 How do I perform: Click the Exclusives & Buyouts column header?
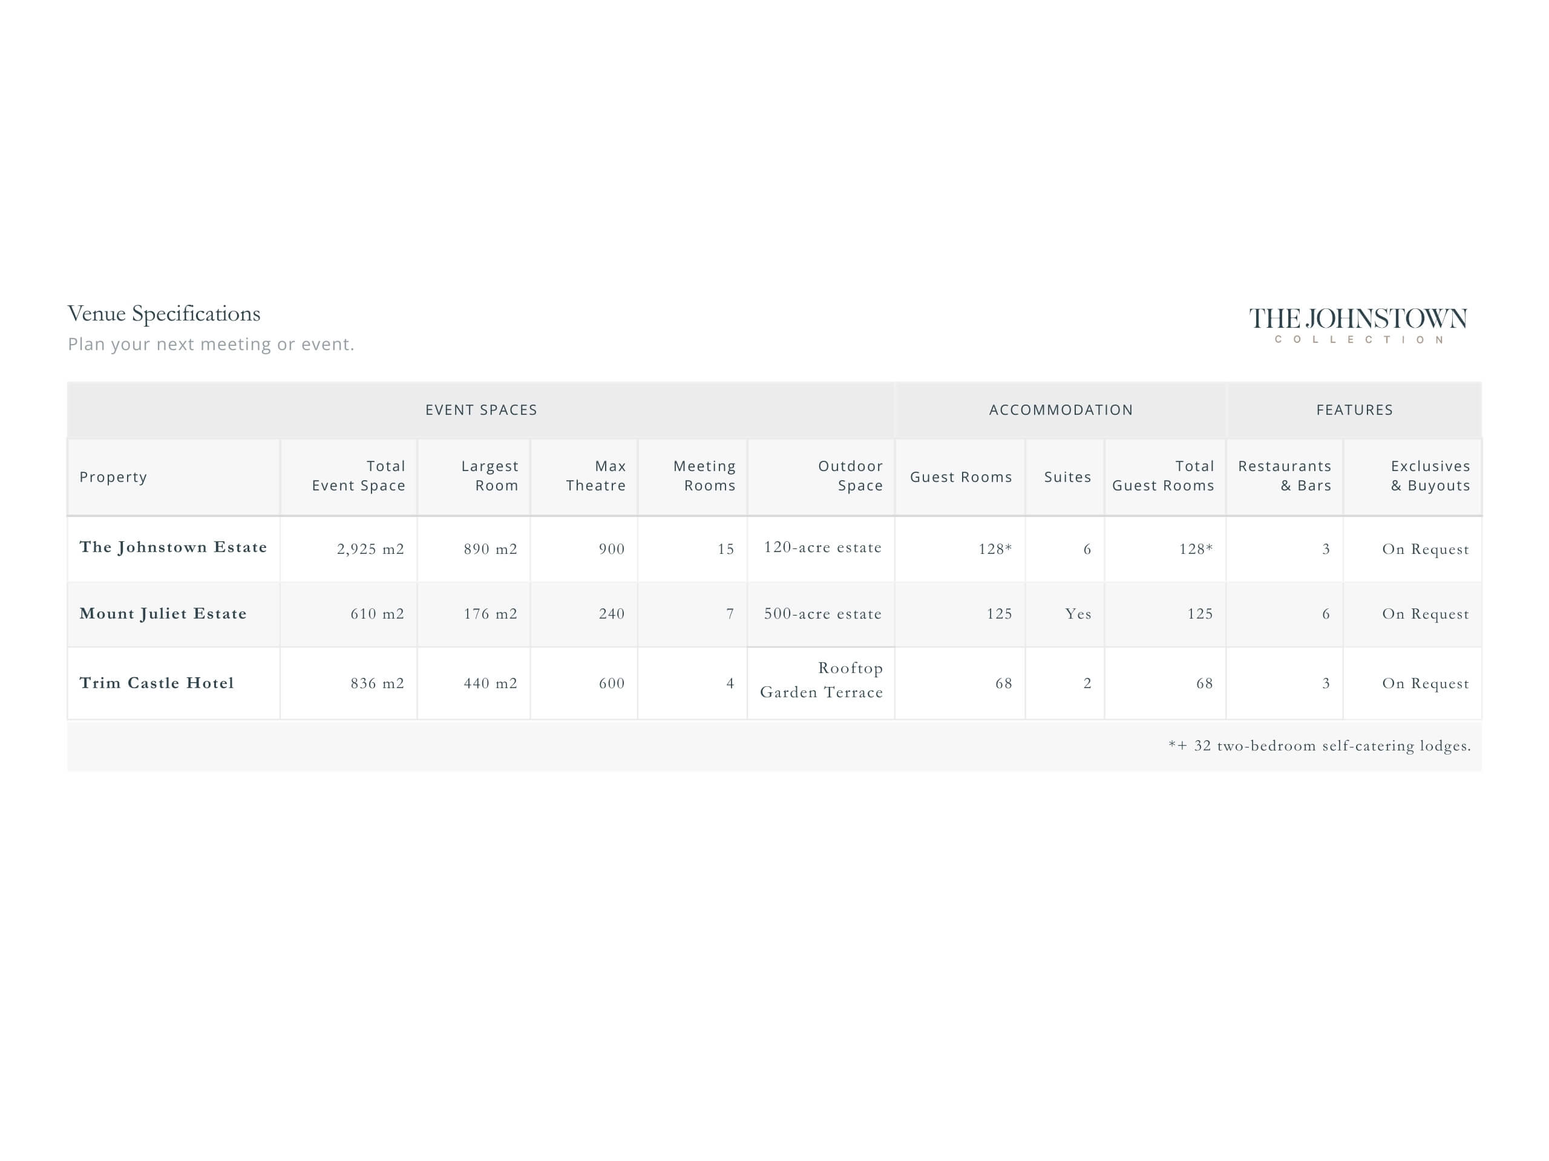(1430, 476)
